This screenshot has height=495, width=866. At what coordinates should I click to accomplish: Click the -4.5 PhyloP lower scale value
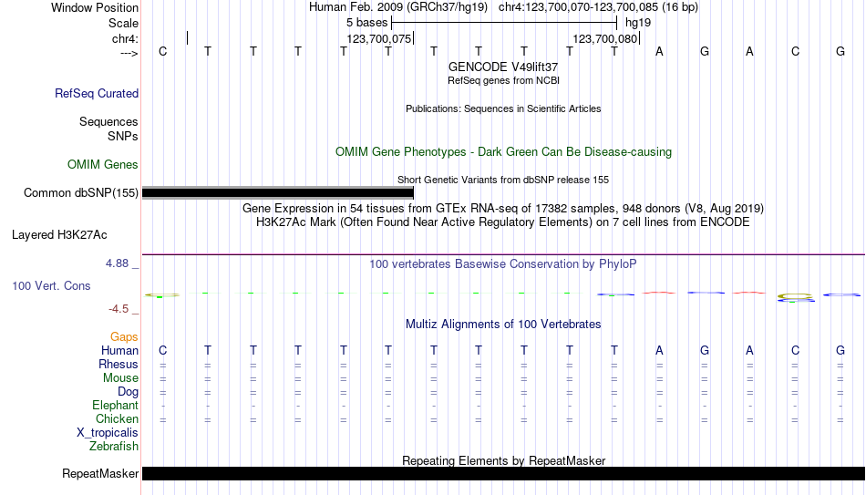pyautogui.click(x=119, y=309)
